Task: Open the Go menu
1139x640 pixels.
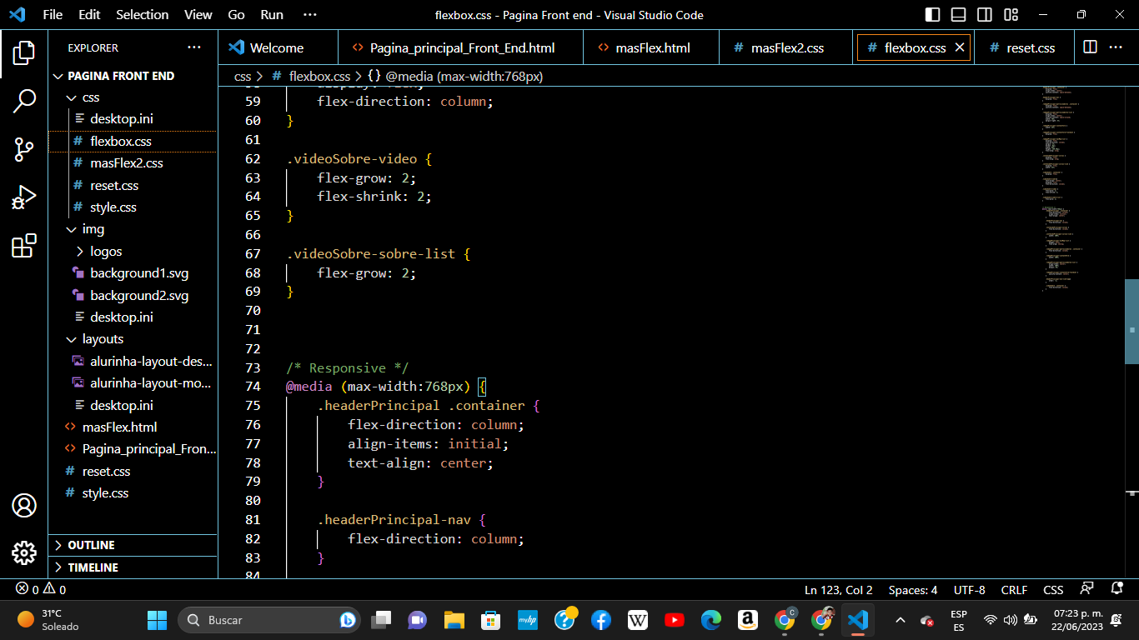Action: [x=237, y=15]
